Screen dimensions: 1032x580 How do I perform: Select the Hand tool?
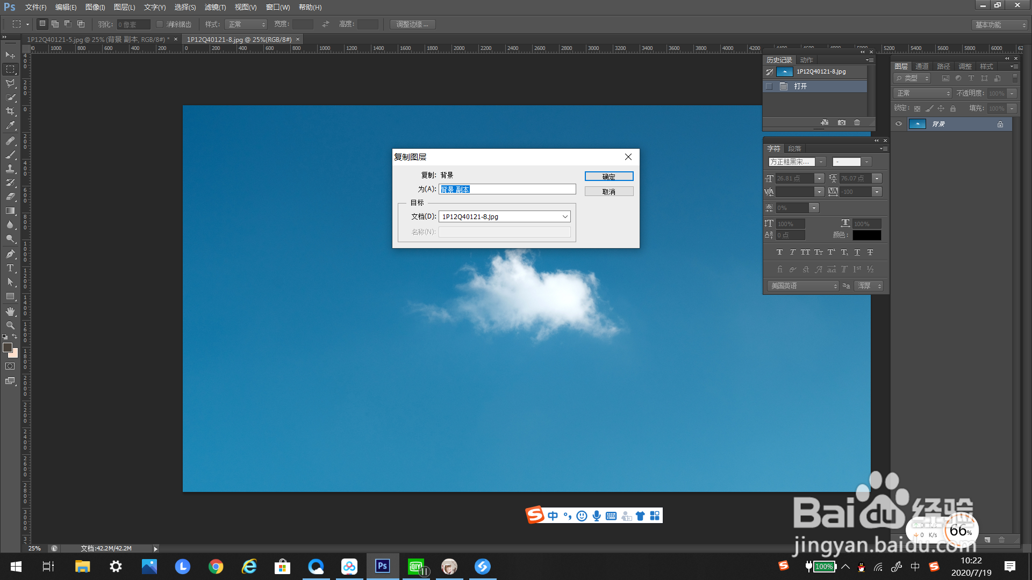point(10,311)
